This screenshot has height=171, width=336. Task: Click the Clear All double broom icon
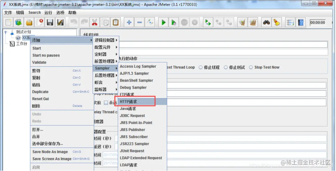coord(253,22)
